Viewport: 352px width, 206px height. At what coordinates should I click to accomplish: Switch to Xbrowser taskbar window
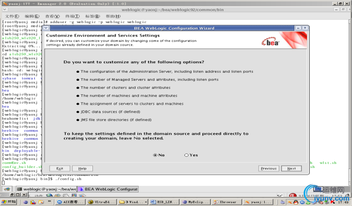click(x=227, y=202)
